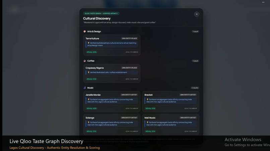Click the affinity badge on Bracket
Viewport: 270px width, 151px height.
coord(150,108)
